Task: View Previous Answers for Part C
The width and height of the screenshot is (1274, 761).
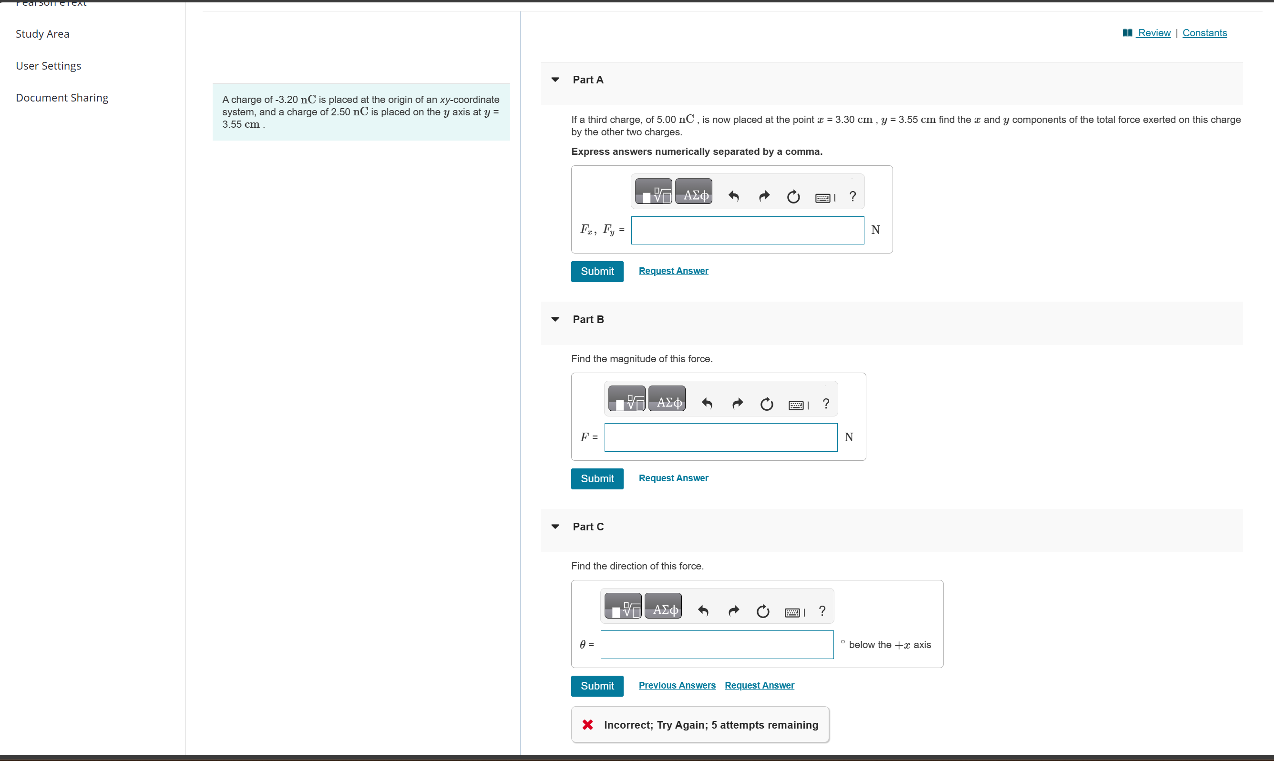Action: point(677,685)
